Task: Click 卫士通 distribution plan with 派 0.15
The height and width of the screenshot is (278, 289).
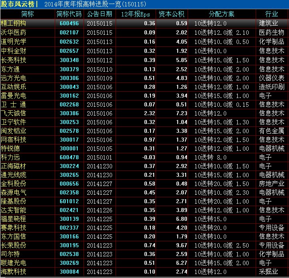Action: (x=221, y=105)
